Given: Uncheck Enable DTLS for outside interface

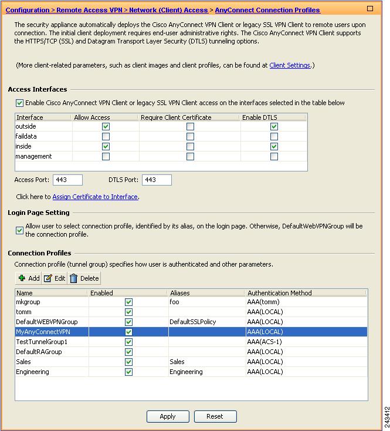Looking at the screenshot, I should (274, 126).
